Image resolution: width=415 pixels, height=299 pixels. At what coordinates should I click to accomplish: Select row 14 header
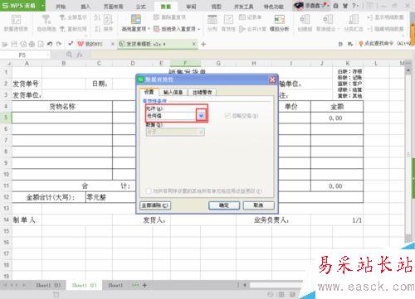(6, 219)
